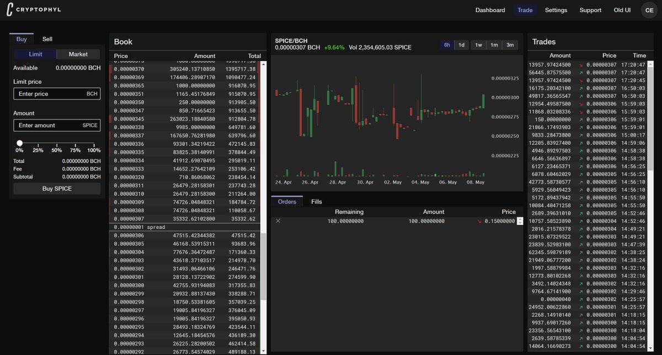Click the 0.15000000 order price

pyautogui.click(x=500, y=221)
